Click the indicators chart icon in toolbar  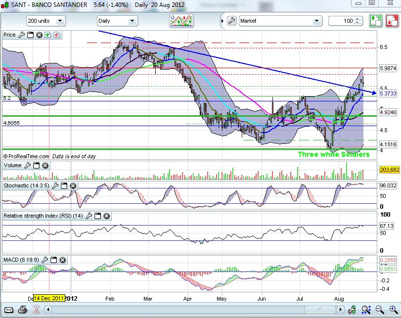point(181,21)
